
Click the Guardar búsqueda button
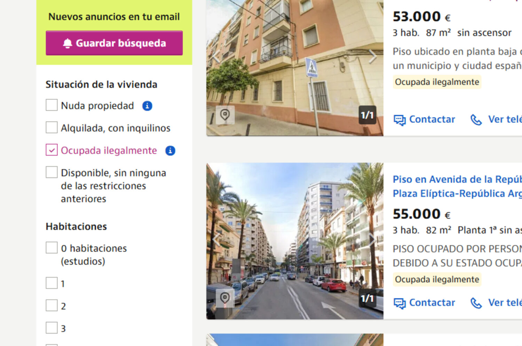(x=114, y=43)
